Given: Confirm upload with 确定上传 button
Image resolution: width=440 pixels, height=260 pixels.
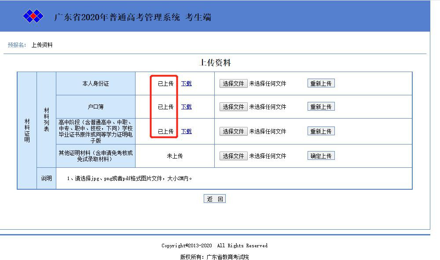Looking at the screenshot, I should pos(321,156).
